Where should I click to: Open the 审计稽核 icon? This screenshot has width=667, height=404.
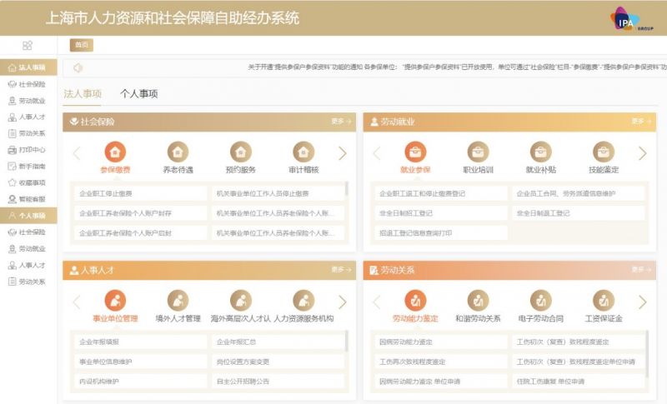pyautogui.click(x=303, y=152)
